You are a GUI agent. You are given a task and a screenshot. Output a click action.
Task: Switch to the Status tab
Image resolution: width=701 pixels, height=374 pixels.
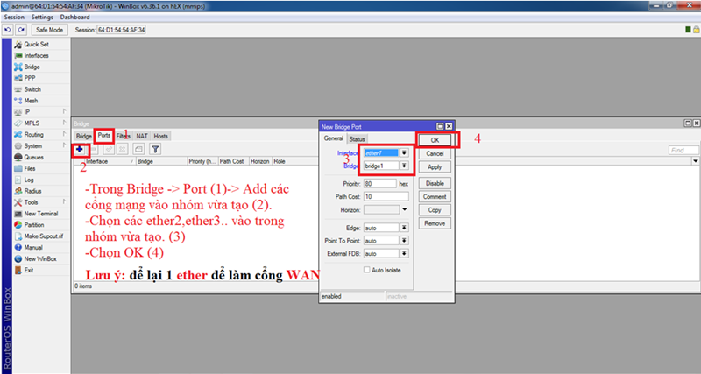pos(357,138)
